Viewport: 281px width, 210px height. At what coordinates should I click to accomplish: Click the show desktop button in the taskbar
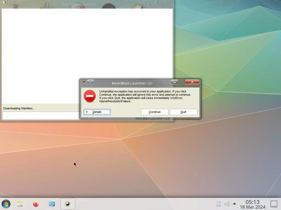(x=274, y=204)
